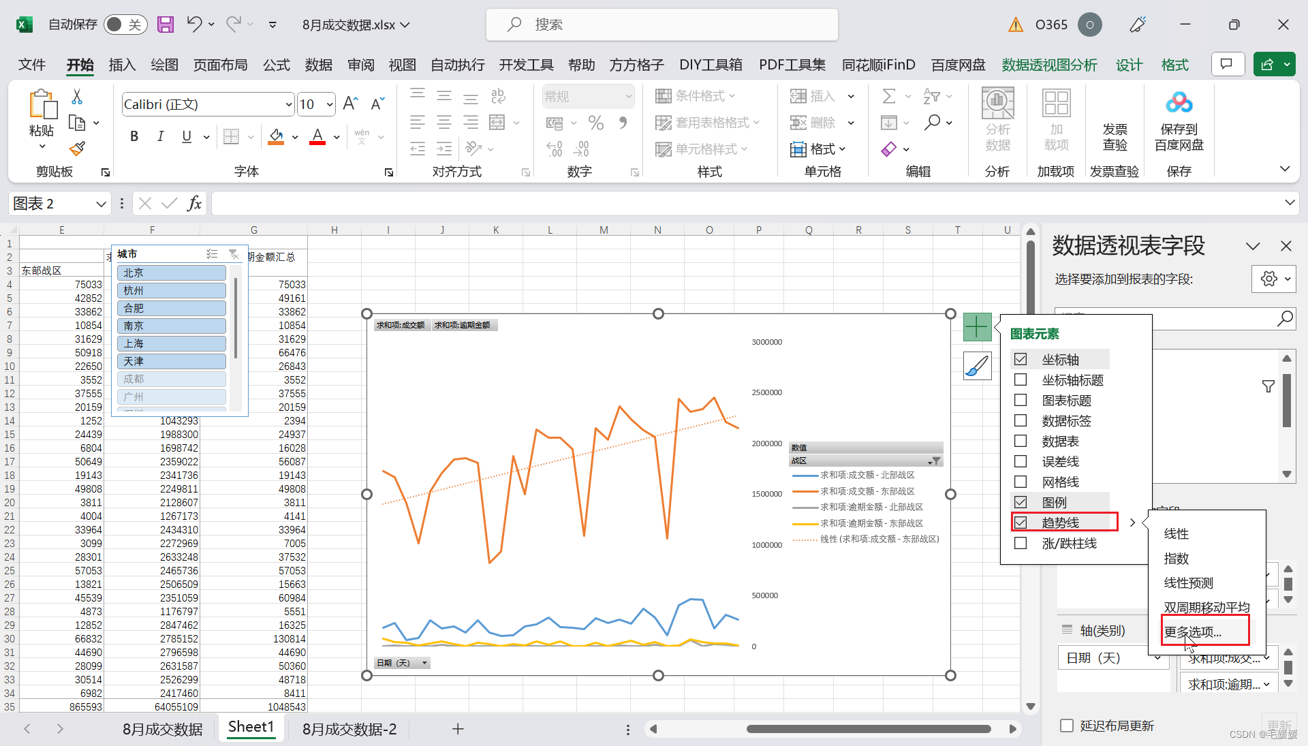Open the font color red swatch
The height and width of the screenshot is (746, 1308).
click(317, 136)
